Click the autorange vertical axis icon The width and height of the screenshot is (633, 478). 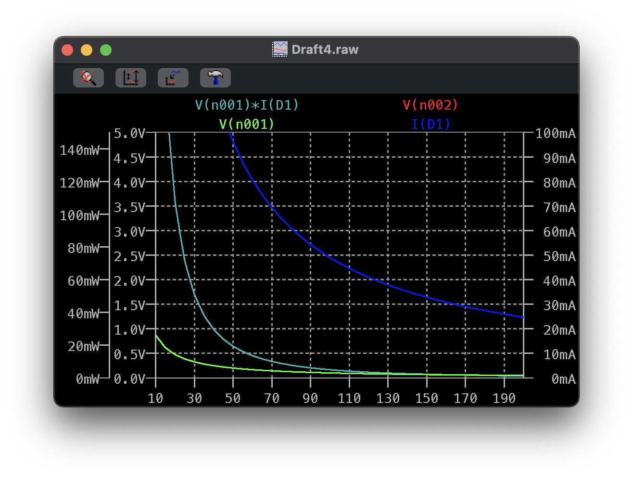131,78
